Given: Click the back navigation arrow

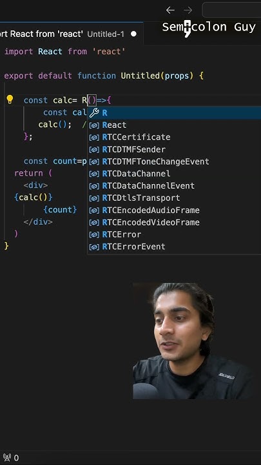Looking at the screenshot, I should pos(170,10).
